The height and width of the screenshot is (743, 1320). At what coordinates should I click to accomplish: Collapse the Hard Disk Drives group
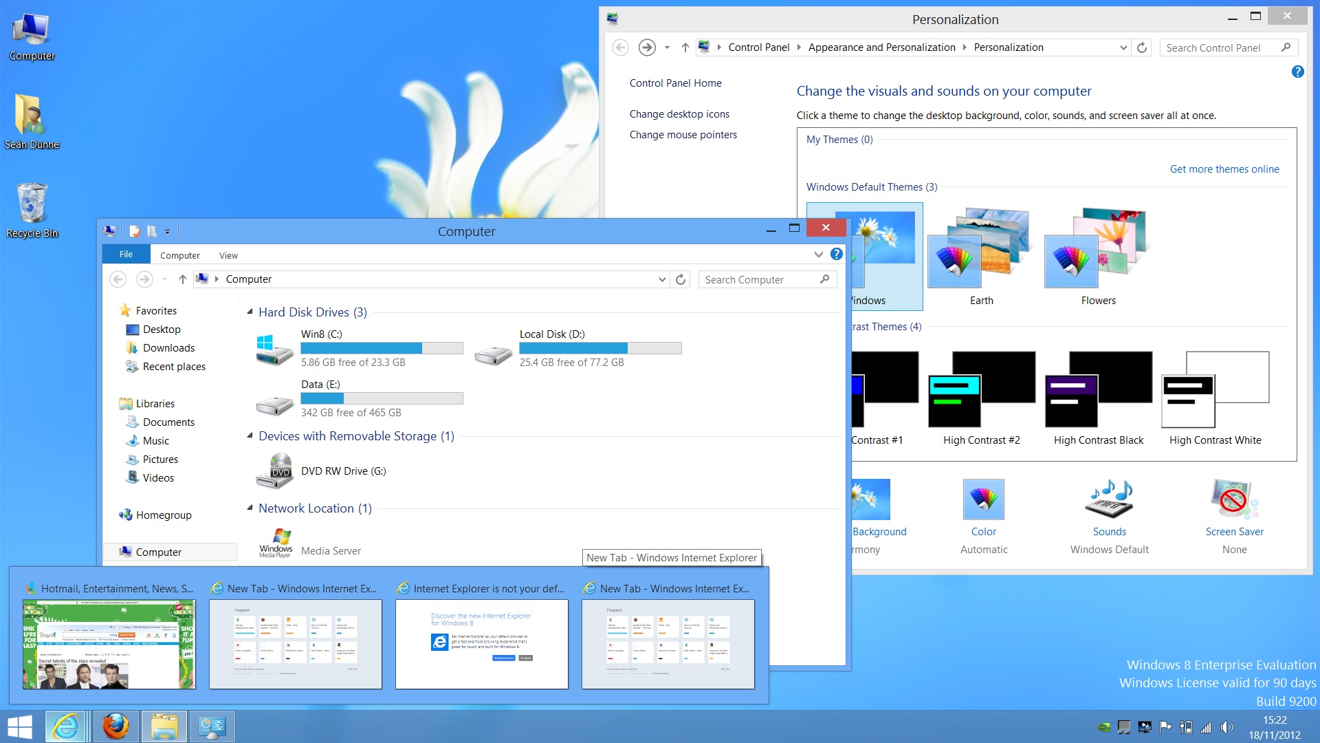250,312
